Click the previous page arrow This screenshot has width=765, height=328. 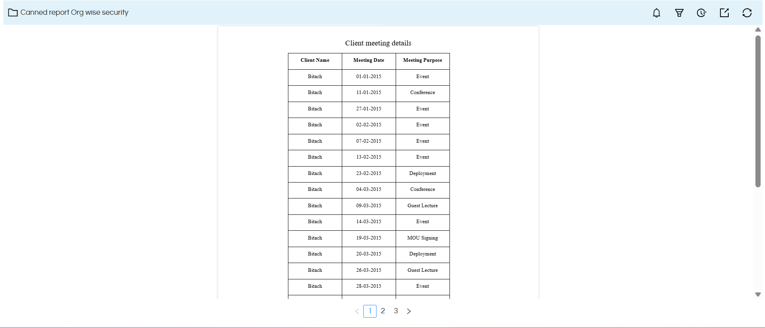click(x=357, y=311)
